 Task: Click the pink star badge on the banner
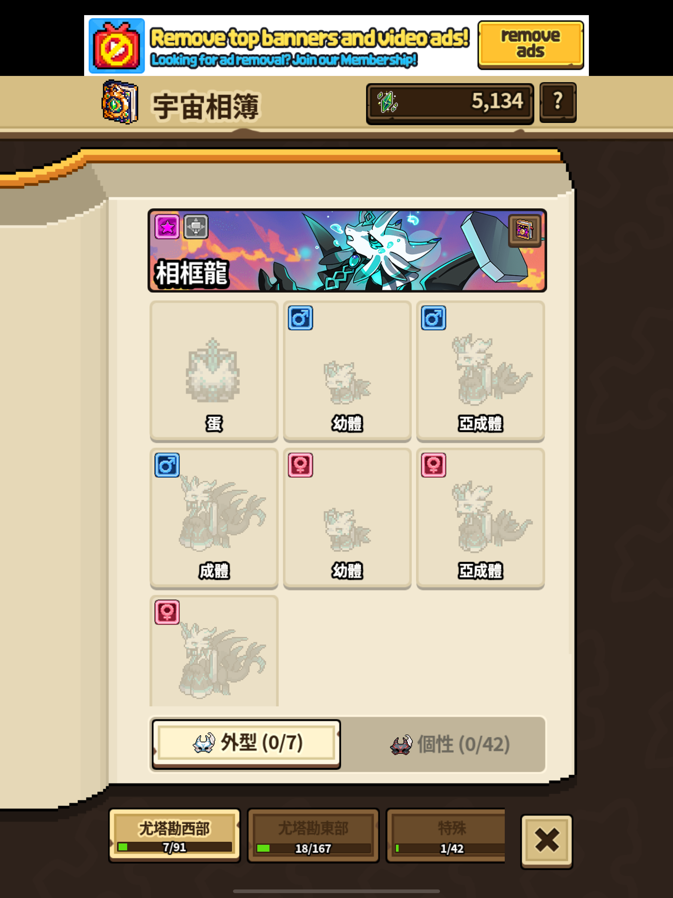[167, 226]
